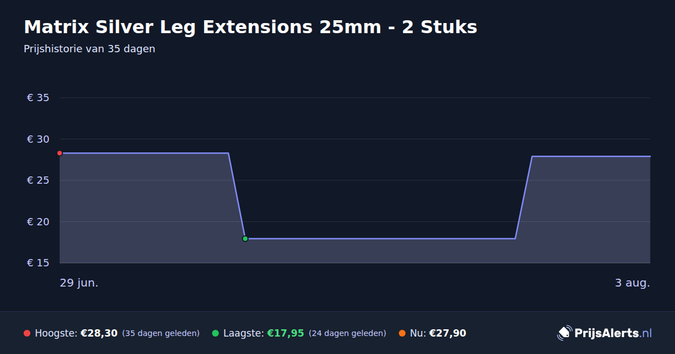Click the € 15 y-axis label
This screenshot has height=354, width=675.
coord(38,263)
